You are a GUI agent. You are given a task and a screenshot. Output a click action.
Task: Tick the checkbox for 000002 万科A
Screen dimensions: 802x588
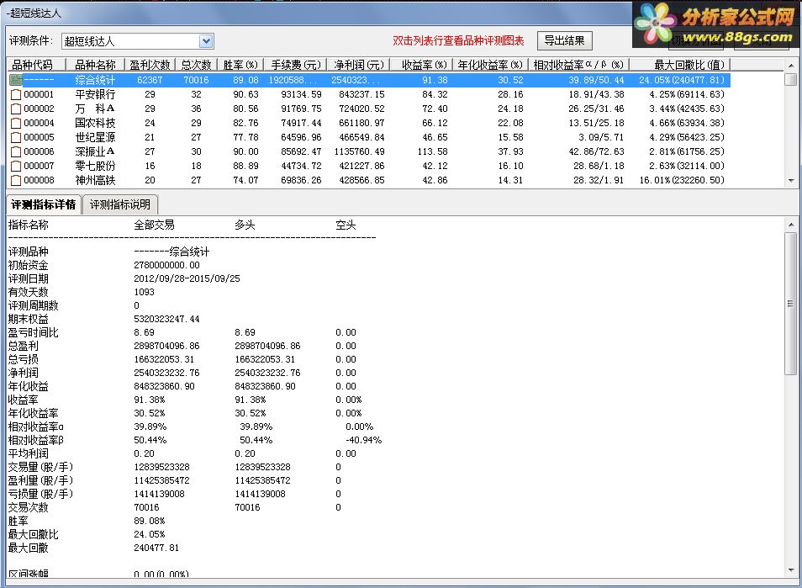pyautogui.click(x=16, y=109)
